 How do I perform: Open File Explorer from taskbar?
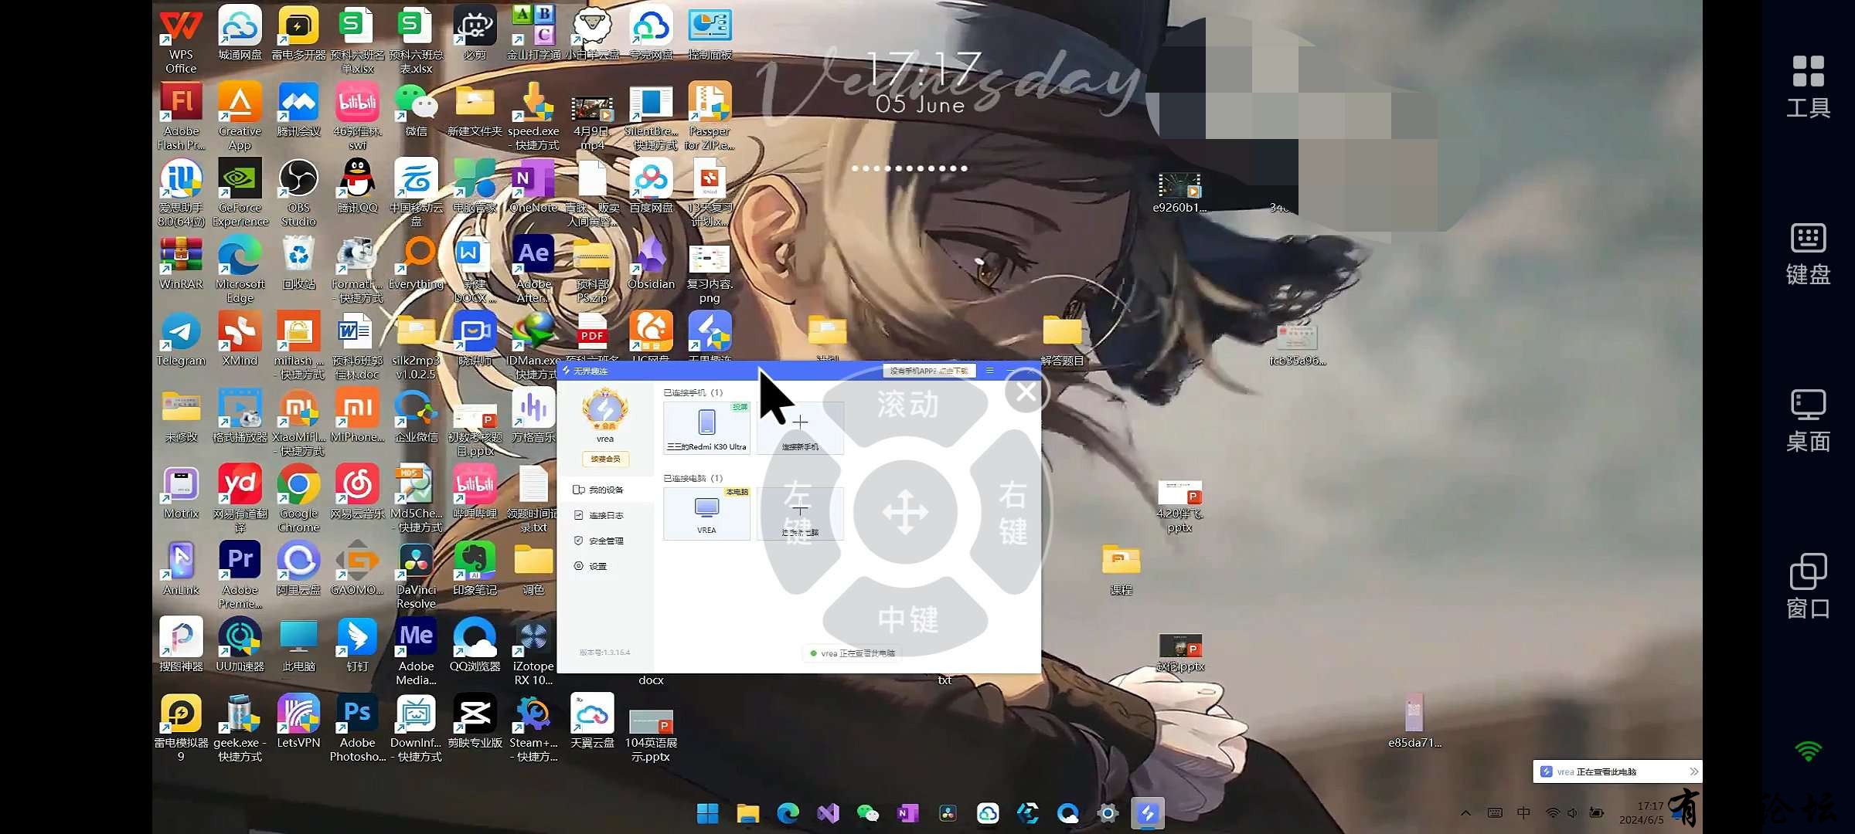click(x=747, y=813)
